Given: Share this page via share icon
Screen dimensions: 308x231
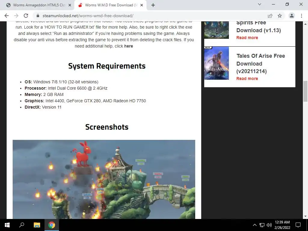Looking at the screenshot, I should 270,16.
